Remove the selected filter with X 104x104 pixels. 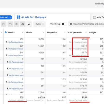[x=10, y=17]
